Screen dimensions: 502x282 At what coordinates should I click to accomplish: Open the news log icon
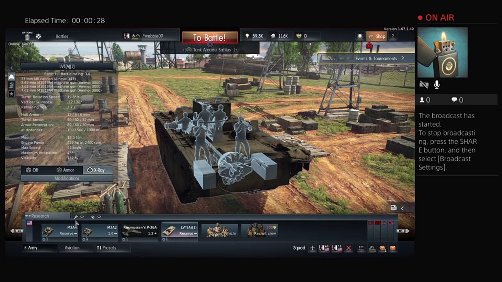click(393, 208)
